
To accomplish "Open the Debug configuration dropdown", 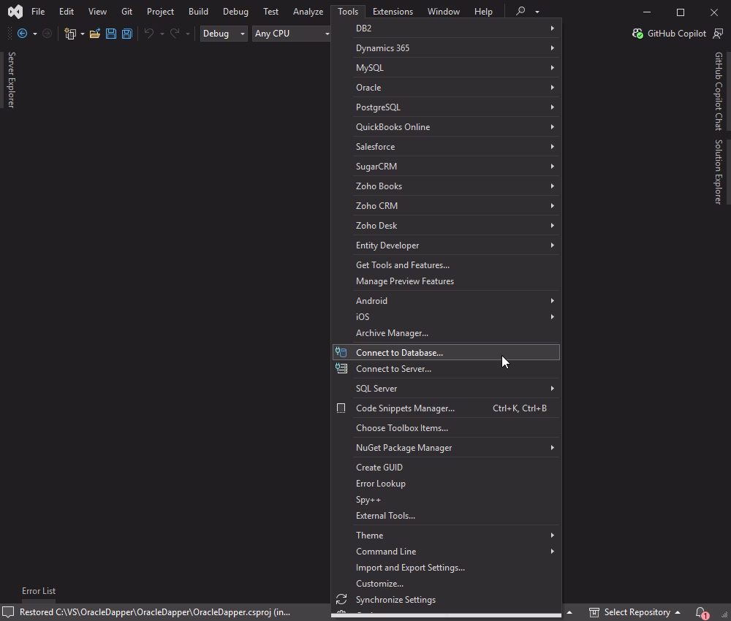I will pos(223,34).
